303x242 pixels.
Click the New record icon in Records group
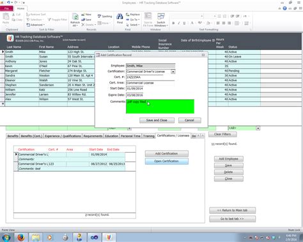coord(83,15)
